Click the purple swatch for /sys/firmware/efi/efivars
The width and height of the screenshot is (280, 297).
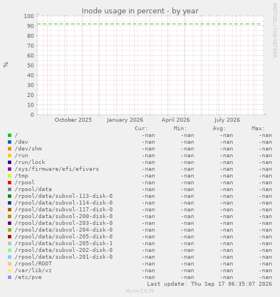[10, 169]
